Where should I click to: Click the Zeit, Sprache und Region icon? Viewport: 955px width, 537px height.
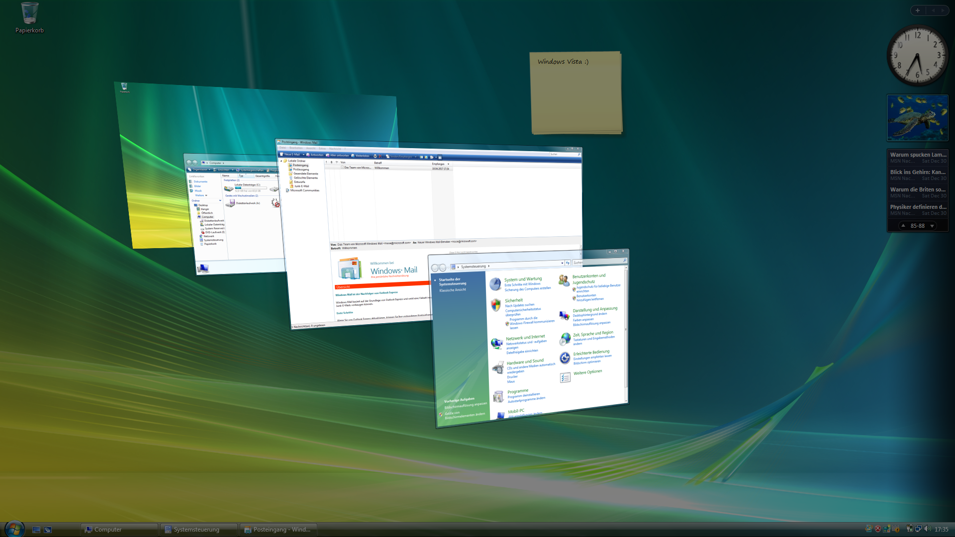coord(565,339)
